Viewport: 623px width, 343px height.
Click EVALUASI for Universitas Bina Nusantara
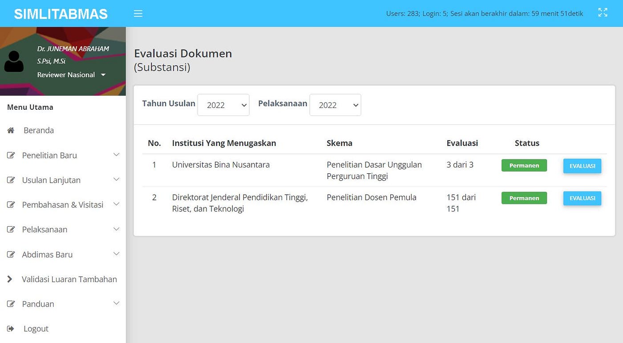coord(582,166)
